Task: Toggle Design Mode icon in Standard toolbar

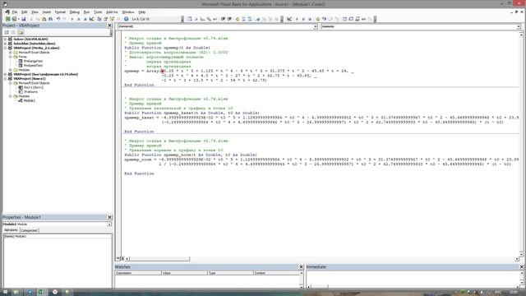Action: [x=91, y=19]
